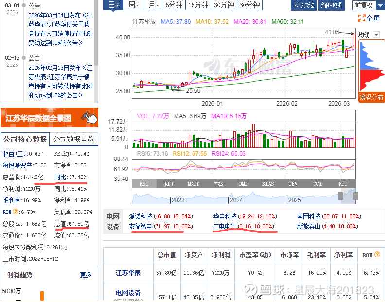The height and width of the screenshot is (302, 385).
Task: Click the 净资产 column header
Action: (x=194, y=255)
